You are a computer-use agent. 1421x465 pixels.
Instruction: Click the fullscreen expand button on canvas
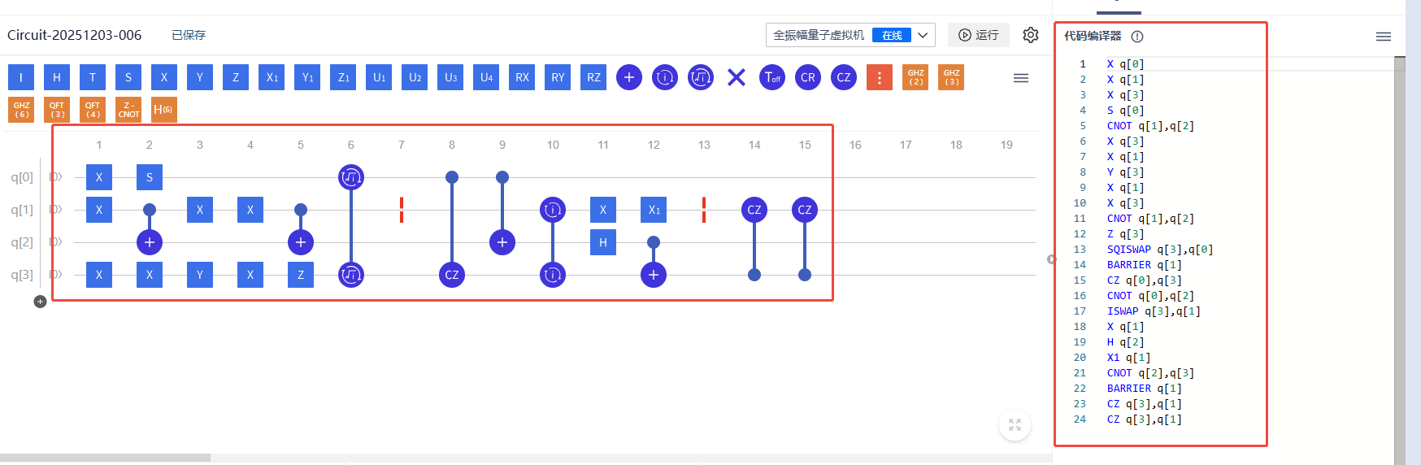(1015, 424)
